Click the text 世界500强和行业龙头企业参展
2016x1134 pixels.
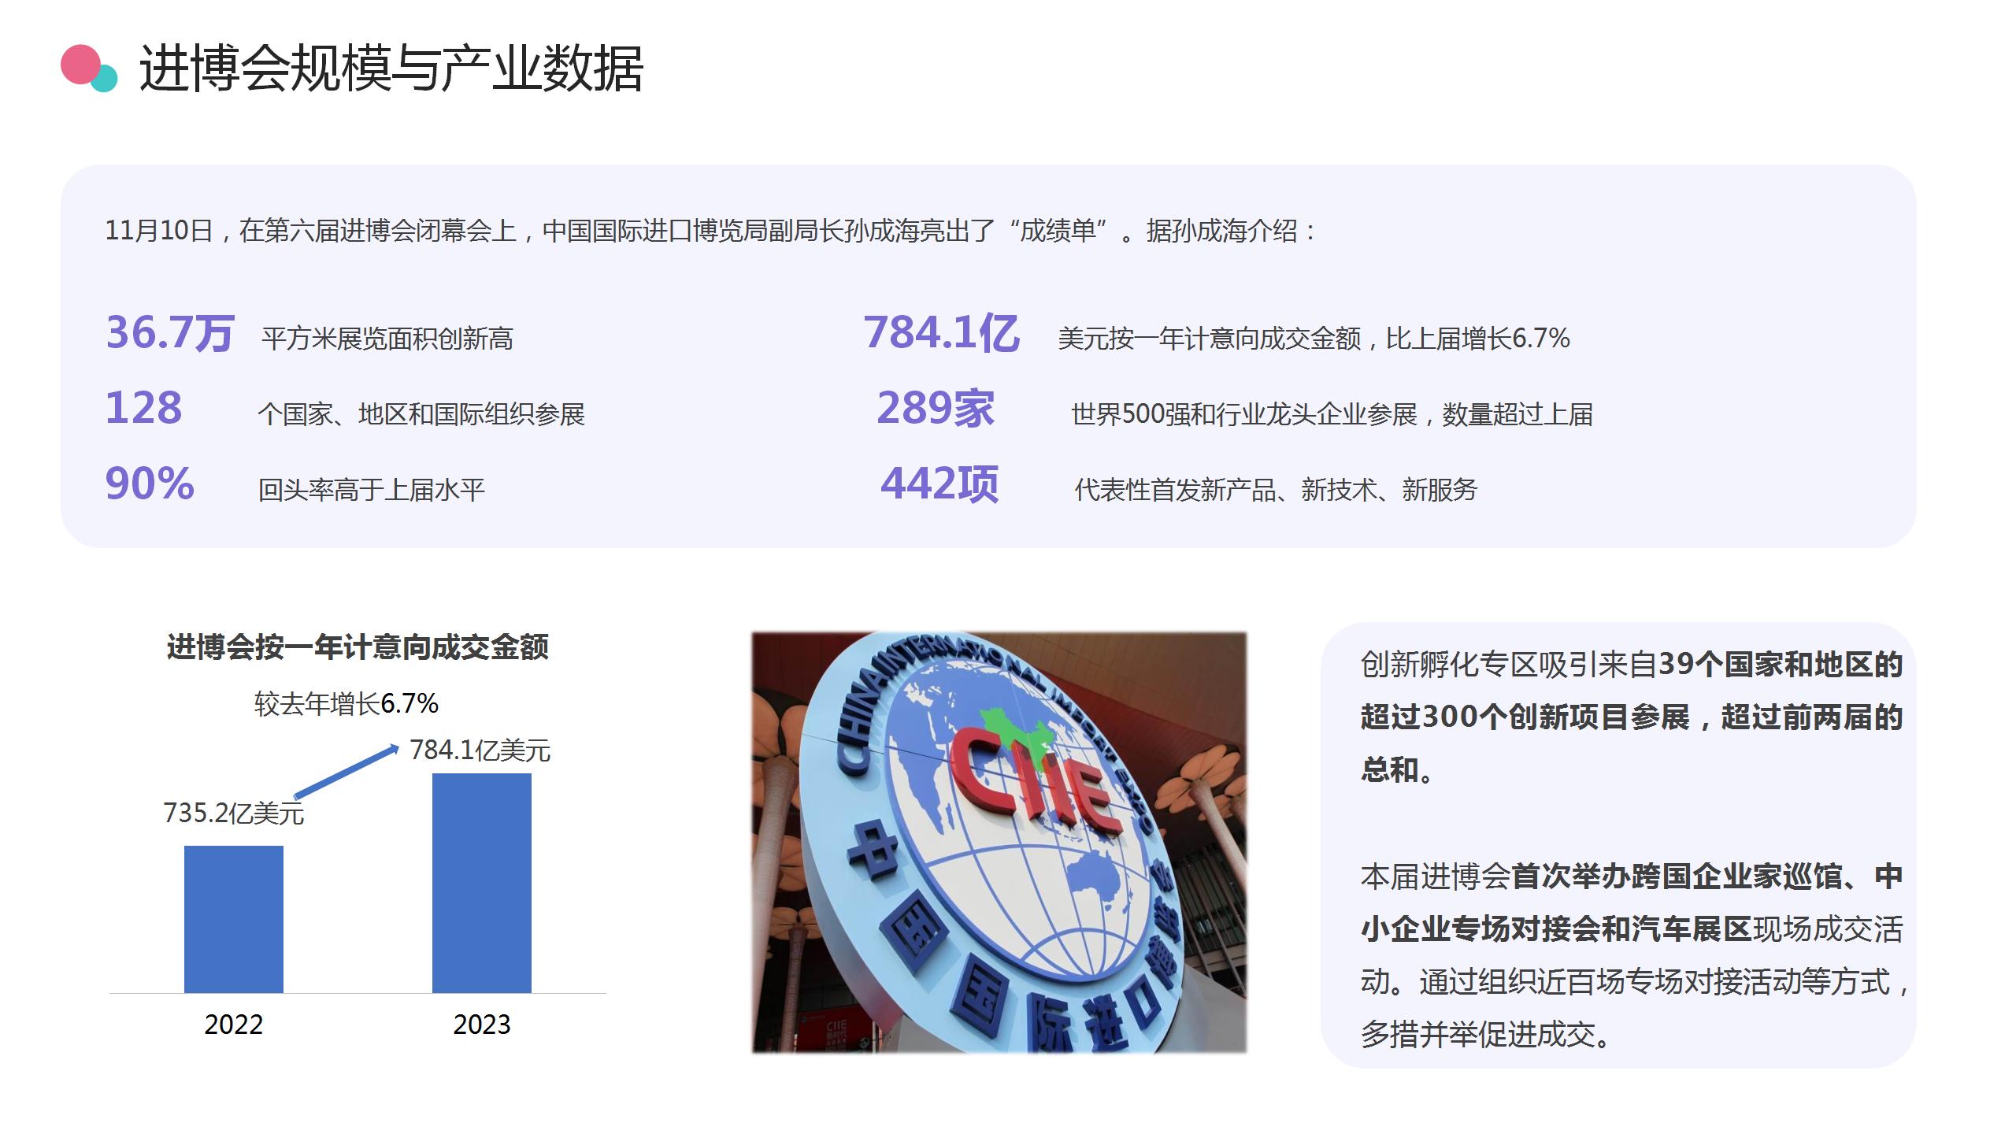pos(1244,414)
